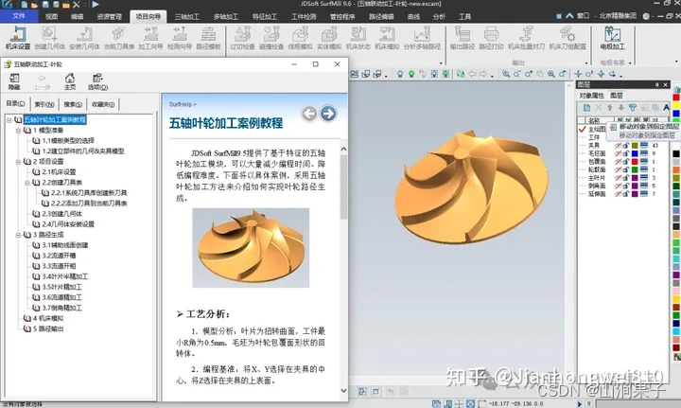Switch to 搜索(S) tab in help window
681x408 pixels.
pyautogui.click(x=73, y=104)
